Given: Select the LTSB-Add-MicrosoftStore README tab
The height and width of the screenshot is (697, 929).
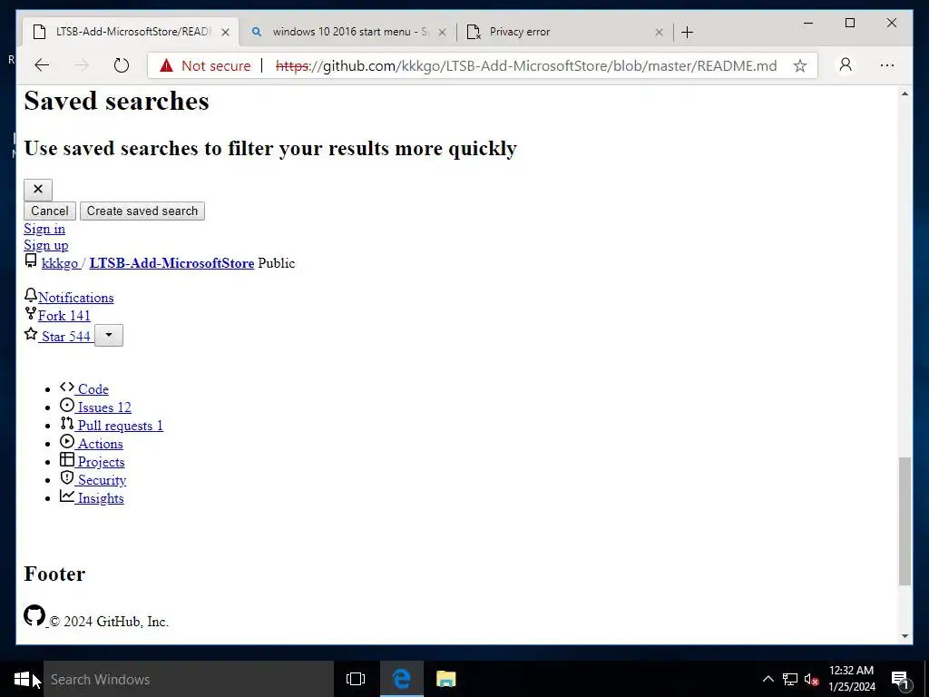Looking at the screenshot, I should click(131, 32).
